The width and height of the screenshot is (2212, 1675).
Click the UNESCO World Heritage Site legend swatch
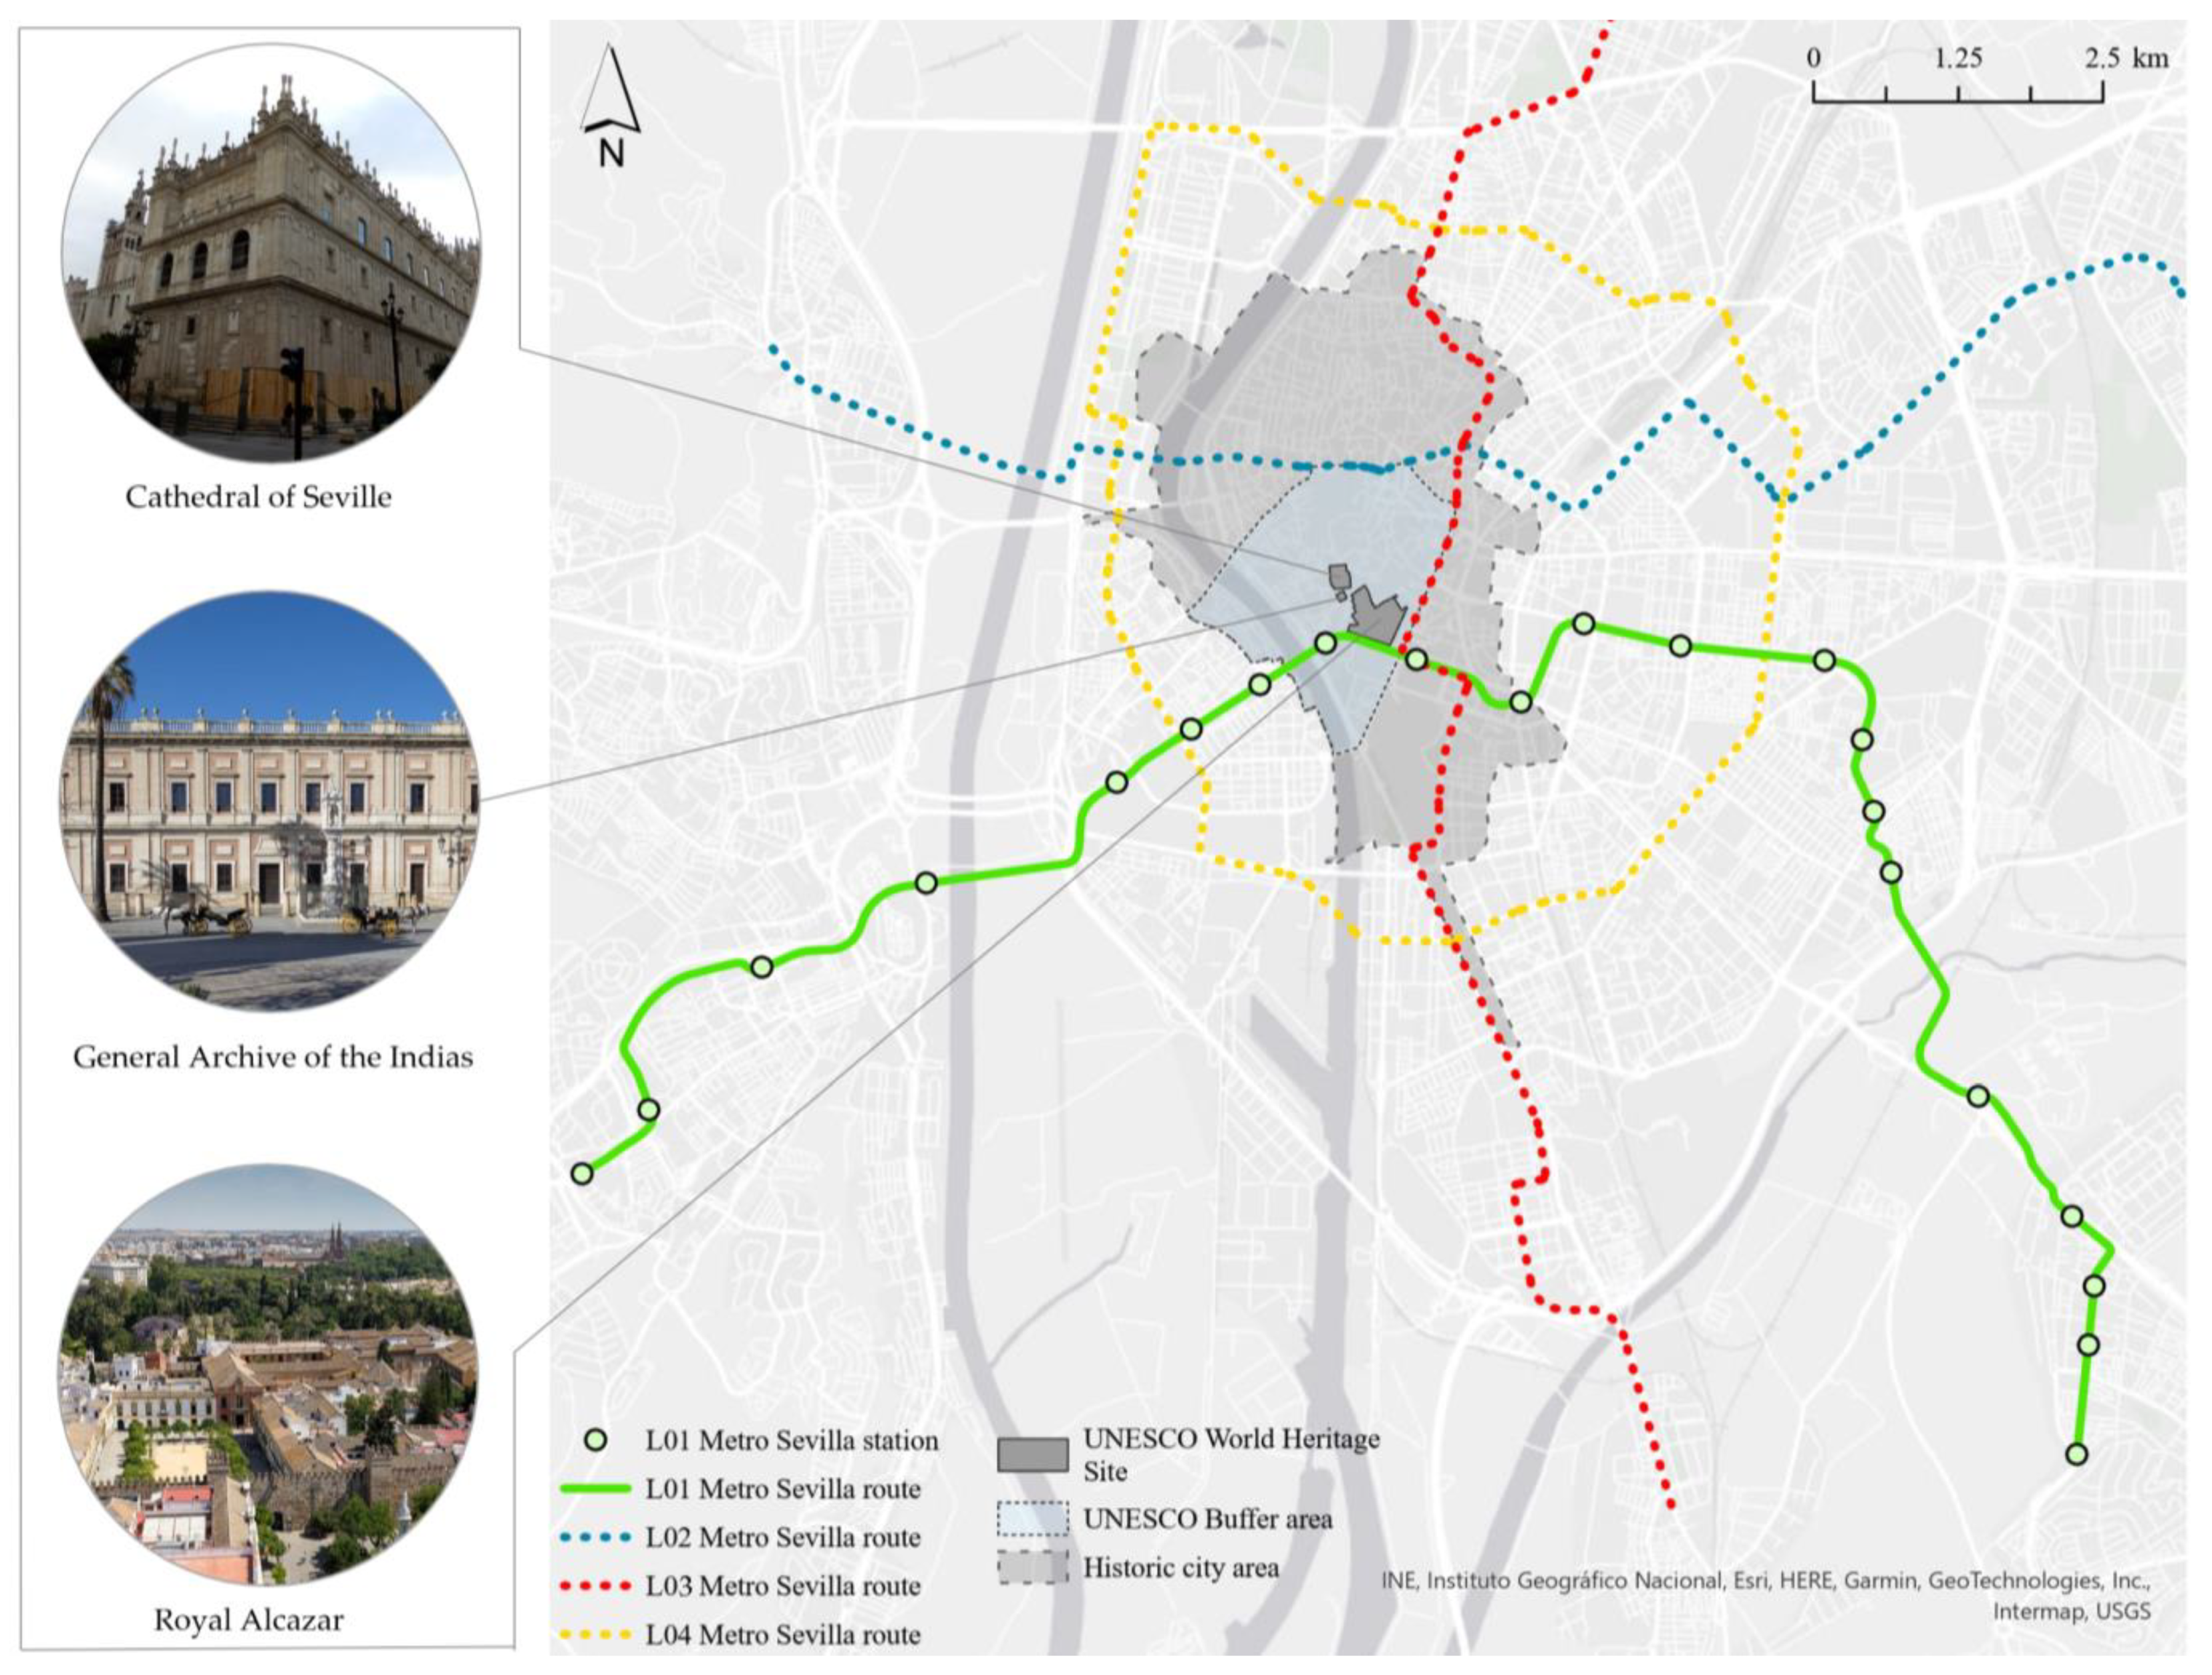(x=1033, y=1455)
